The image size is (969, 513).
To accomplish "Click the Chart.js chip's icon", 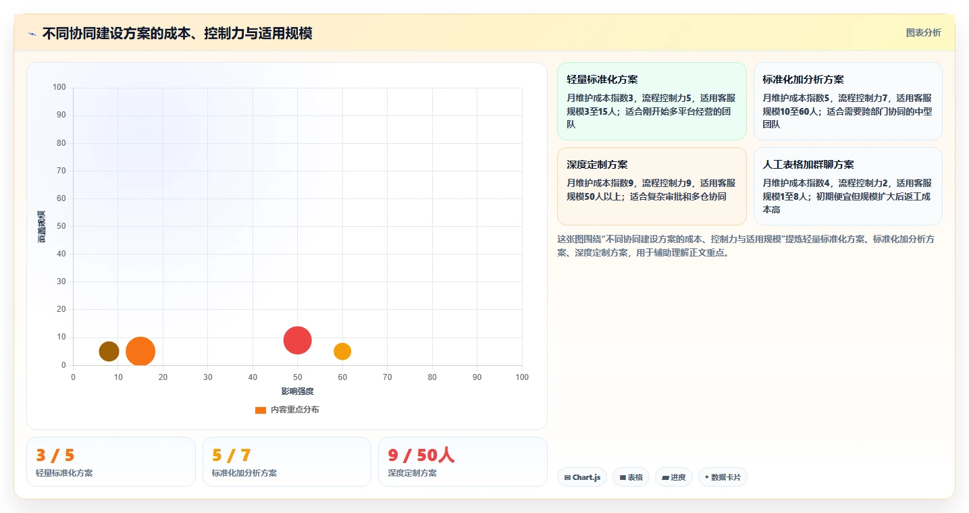I will pos(567,477).
